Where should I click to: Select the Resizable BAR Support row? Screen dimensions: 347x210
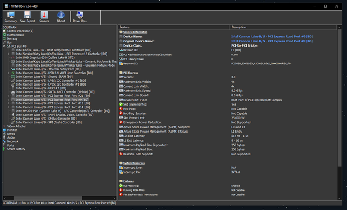pos(227,154)
